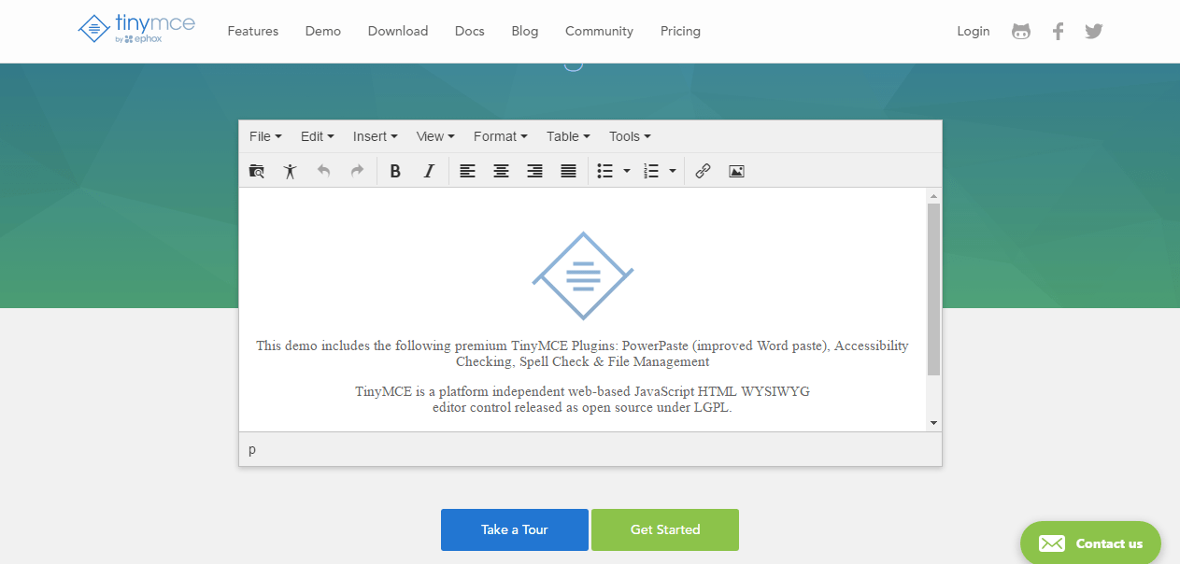Open the Format menu

coord(500,136)
